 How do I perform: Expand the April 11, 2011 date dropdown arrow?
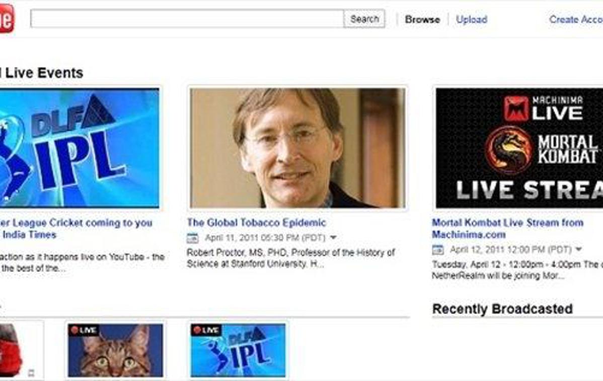(x=333, y=238)
